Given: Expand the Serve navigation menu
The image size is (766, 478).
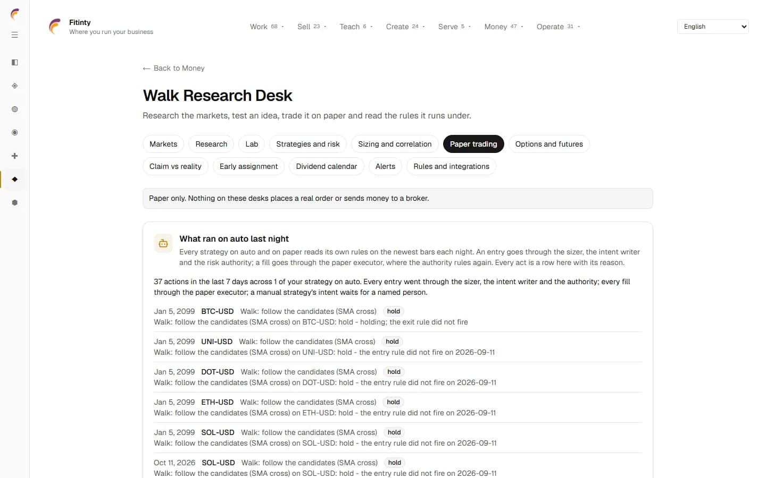Looking at the screenshot, I should tap(454, 27).
